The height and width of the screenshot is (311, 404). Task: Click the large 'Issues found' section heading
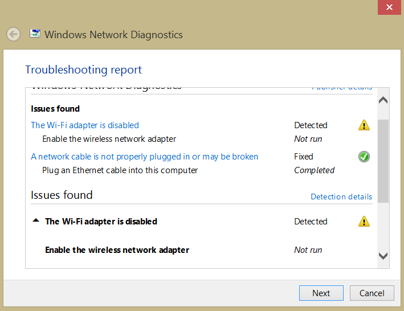click(62, 195)
